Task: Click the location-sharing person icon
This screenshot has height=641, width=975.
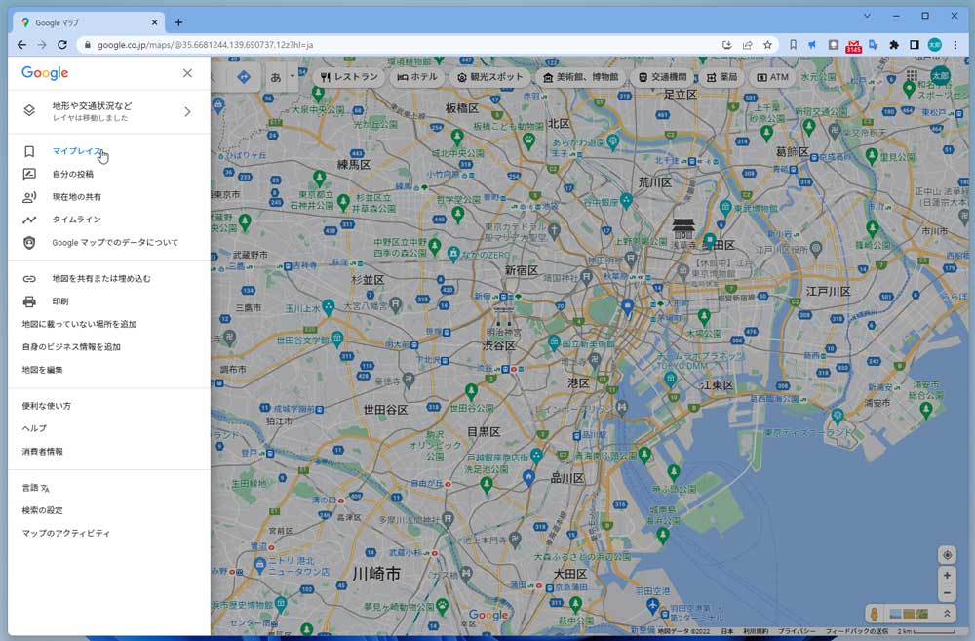Action: 29,197
